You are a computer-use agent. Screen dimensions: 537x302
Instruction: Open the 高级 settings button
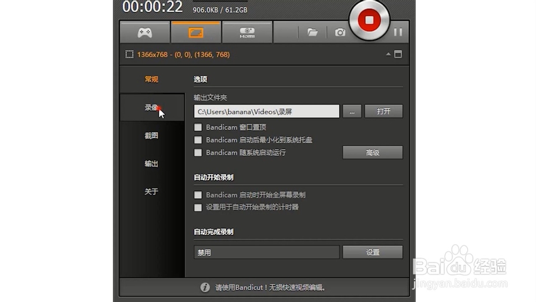(x=373, y=153)
